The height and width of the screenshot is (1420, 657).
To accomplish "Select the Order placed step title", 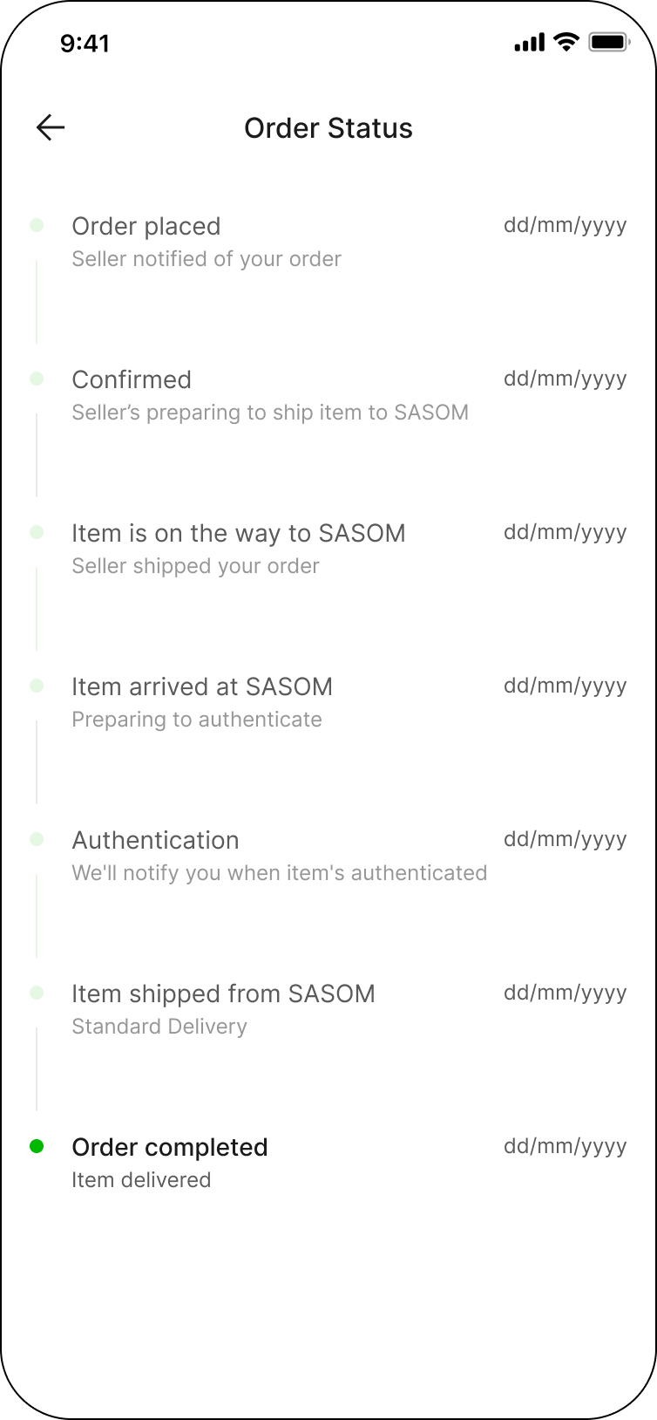I will pyautogui.click(x=146, y=226).
